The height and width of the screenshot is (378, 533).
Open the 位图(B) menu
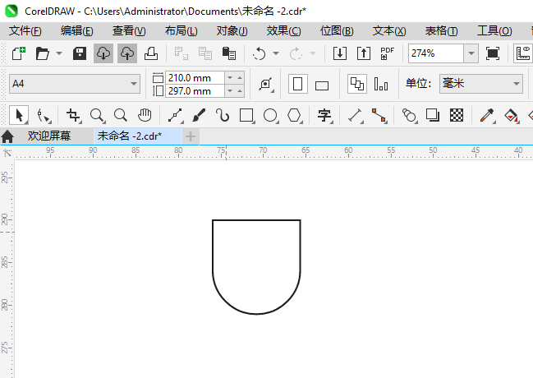coord(337,31)
